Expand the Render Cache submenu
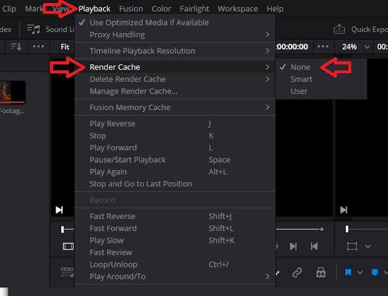 [175, 67]
